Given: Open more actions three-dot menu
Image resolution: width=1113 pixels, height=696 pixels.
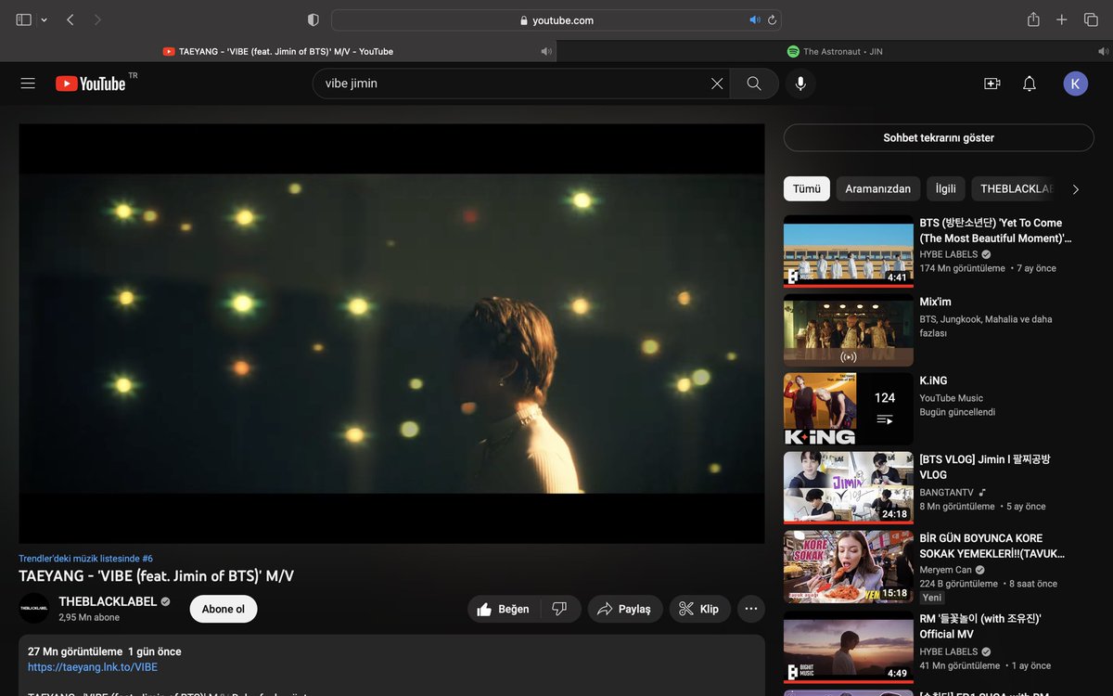Looking at the screenshot, I should pyautogui.click(x=751, y=609).
